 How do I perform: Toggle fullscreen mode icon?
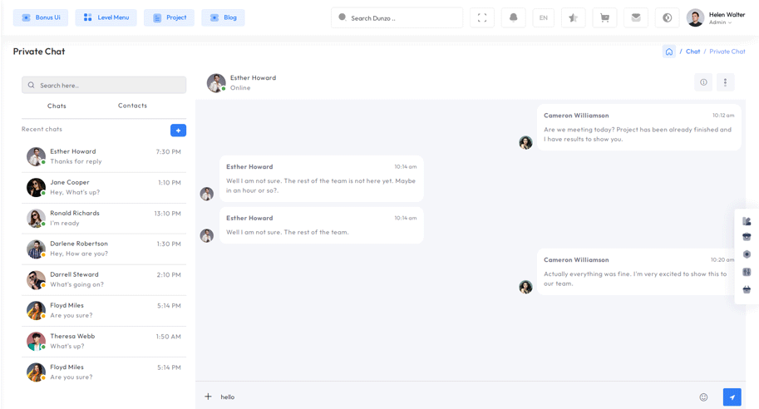point(482,17)
